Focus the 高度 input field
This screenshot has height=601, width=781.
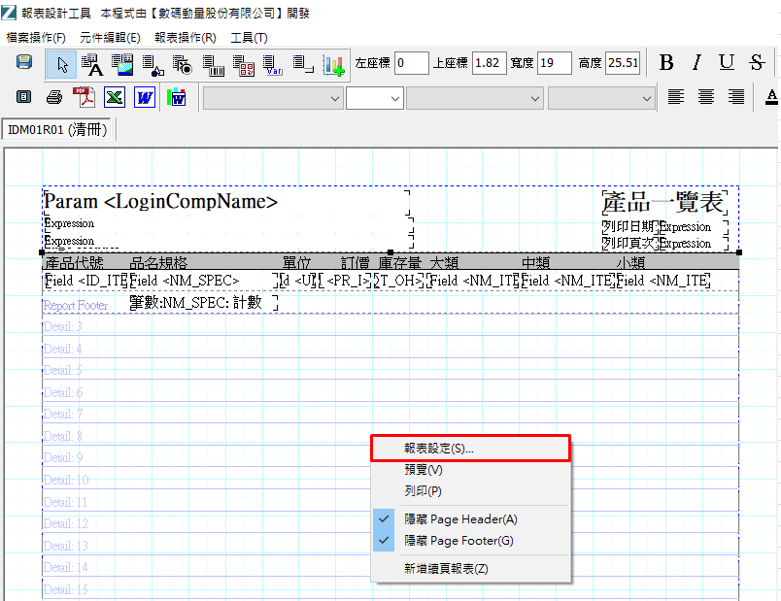[x=623, y=63]
